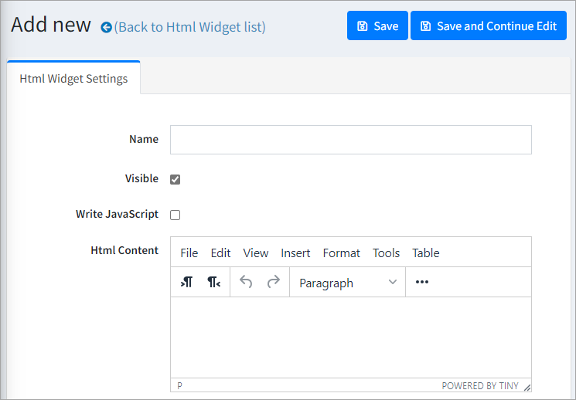This screenshot has width=576, height=400.
Task: Open the Insert menu in editor
Action: 295,253
